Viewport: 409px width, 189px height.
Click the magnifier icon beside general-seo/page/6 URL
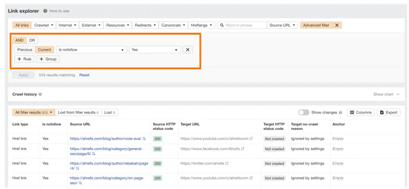[x=94, y=154]
